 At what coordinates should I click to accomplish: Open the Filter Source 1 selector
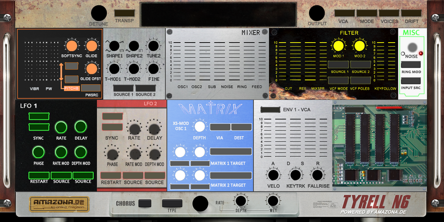[338, 64]
